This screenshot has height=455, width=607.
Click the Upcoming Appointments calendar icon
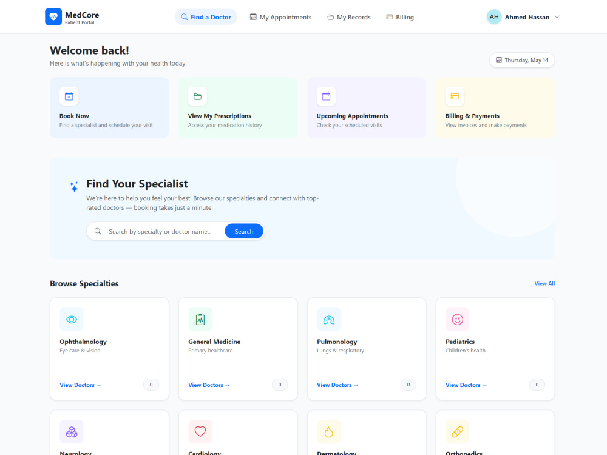tap(326, 96)
